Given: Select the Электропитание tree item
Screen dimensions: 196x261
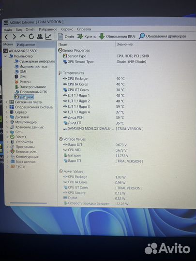Looking at the screenshot, I should [30, 87].
